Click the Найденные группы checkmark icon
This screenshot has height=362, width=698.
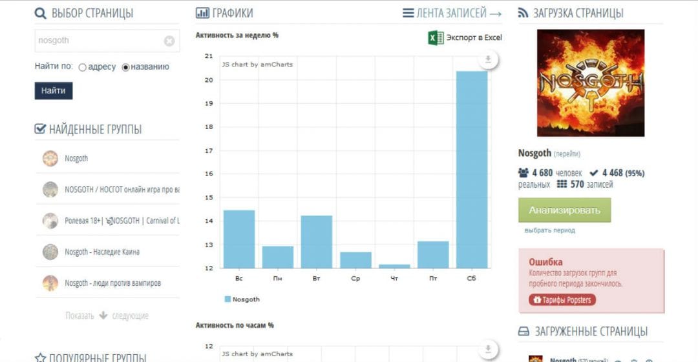pyautogui.click(x=40, y=129)
